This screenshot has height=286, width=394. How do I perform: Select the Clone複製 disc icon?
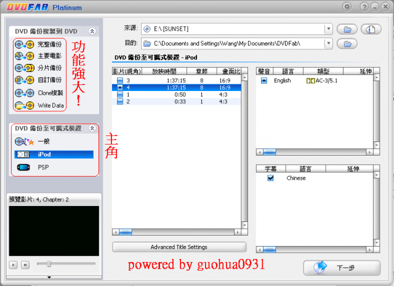[x=25, y=93]
